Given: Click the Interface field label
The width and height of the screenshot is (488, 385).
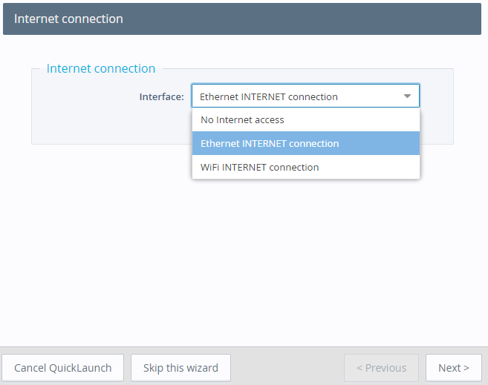Looking at the screenshot, I should click(x=161, y=96).
